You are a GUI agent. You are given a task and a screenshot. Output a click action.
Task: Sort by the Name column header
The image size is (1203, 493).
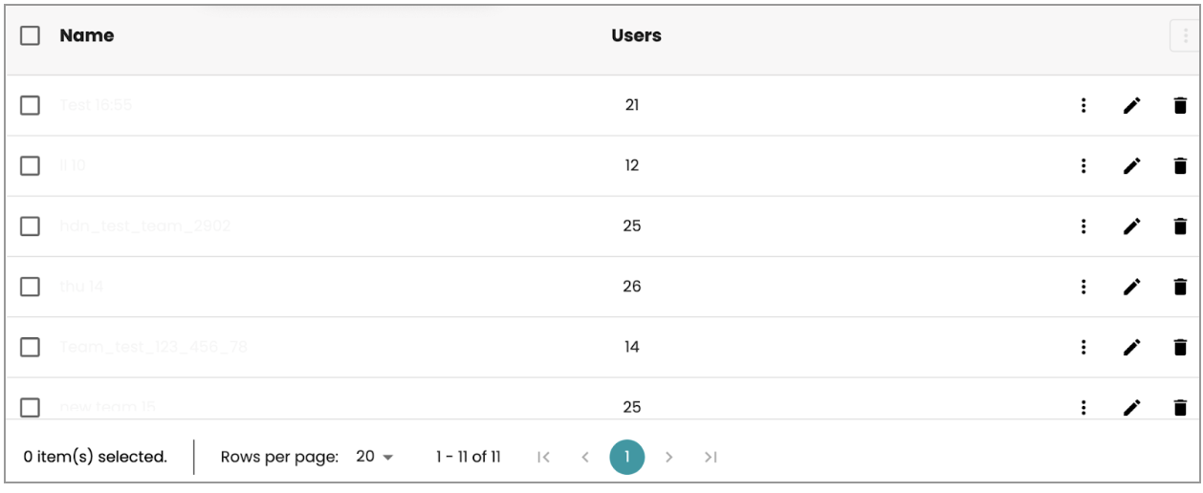[86, 35]
